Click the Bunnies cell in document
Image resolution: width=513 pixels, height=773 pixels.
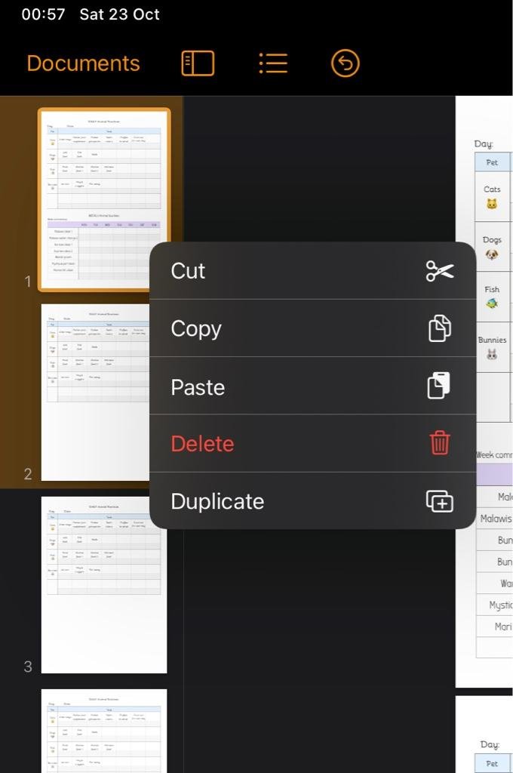pos(493,347)
